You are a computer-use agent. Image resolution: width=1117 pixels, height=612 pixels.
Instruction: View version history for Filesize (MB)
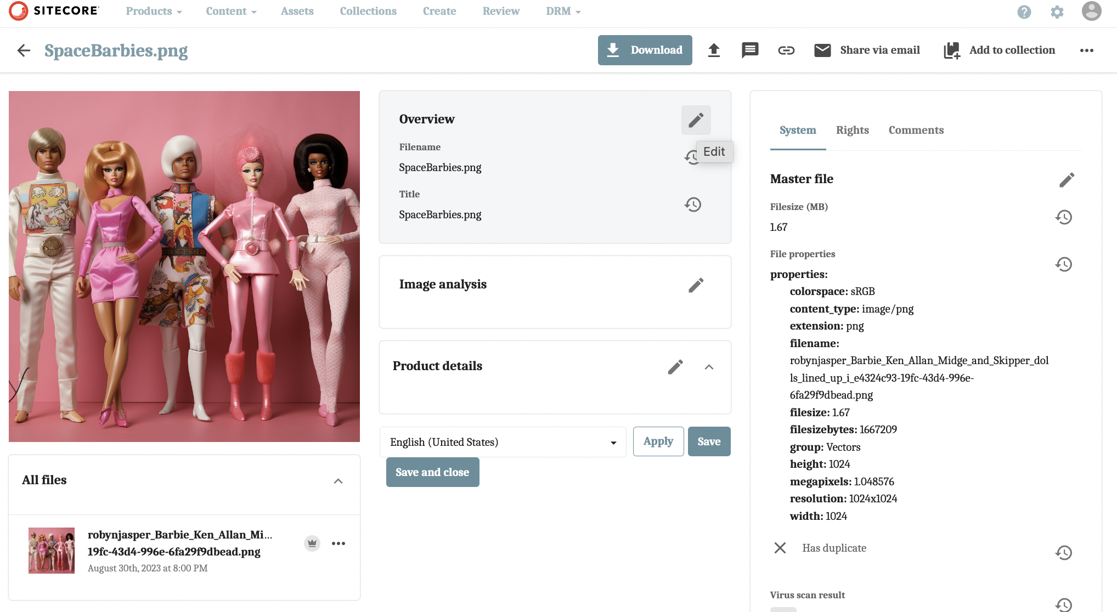point(1064,217)
